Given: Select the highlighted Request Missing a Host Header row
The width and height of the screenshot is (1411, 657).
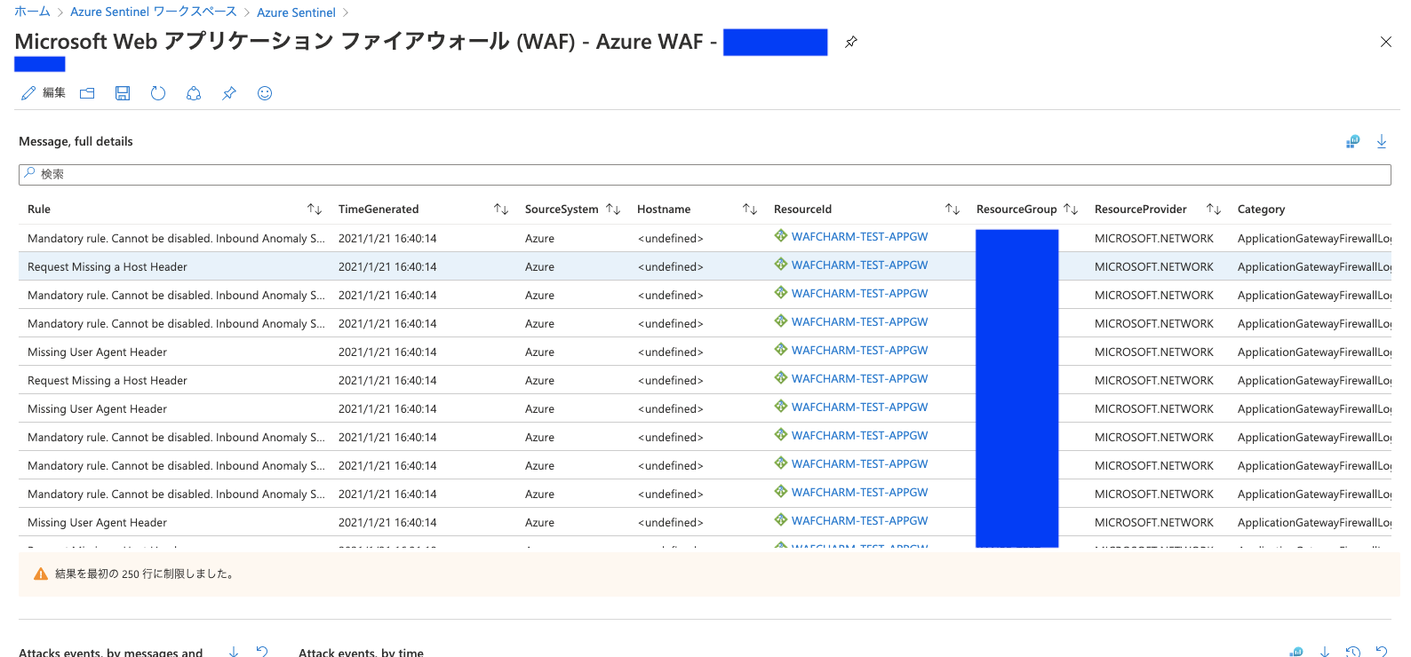Looking at the screenshot, I should 705,266.
